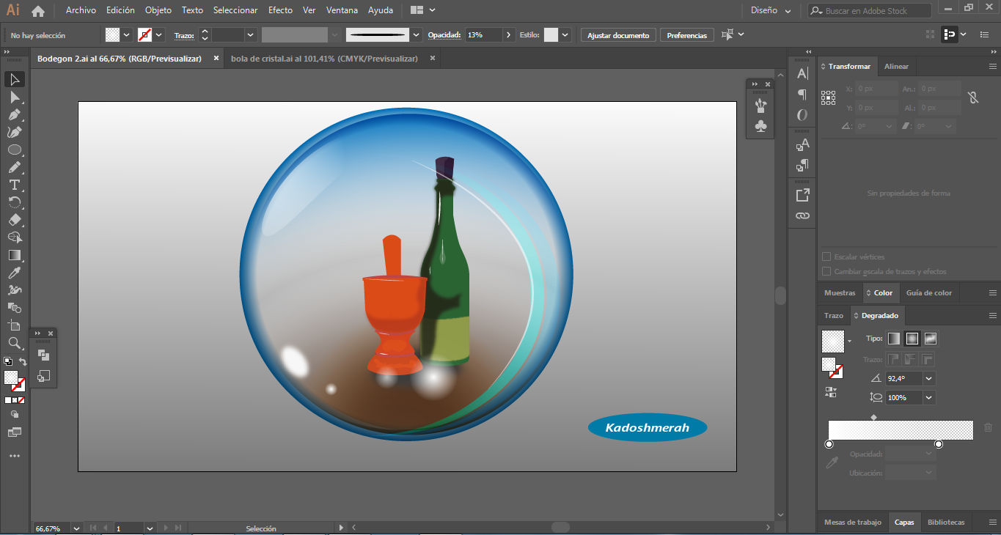Choose the linear gradient type
Screen dimensions: 1001x535
click(x=894, y=339)
